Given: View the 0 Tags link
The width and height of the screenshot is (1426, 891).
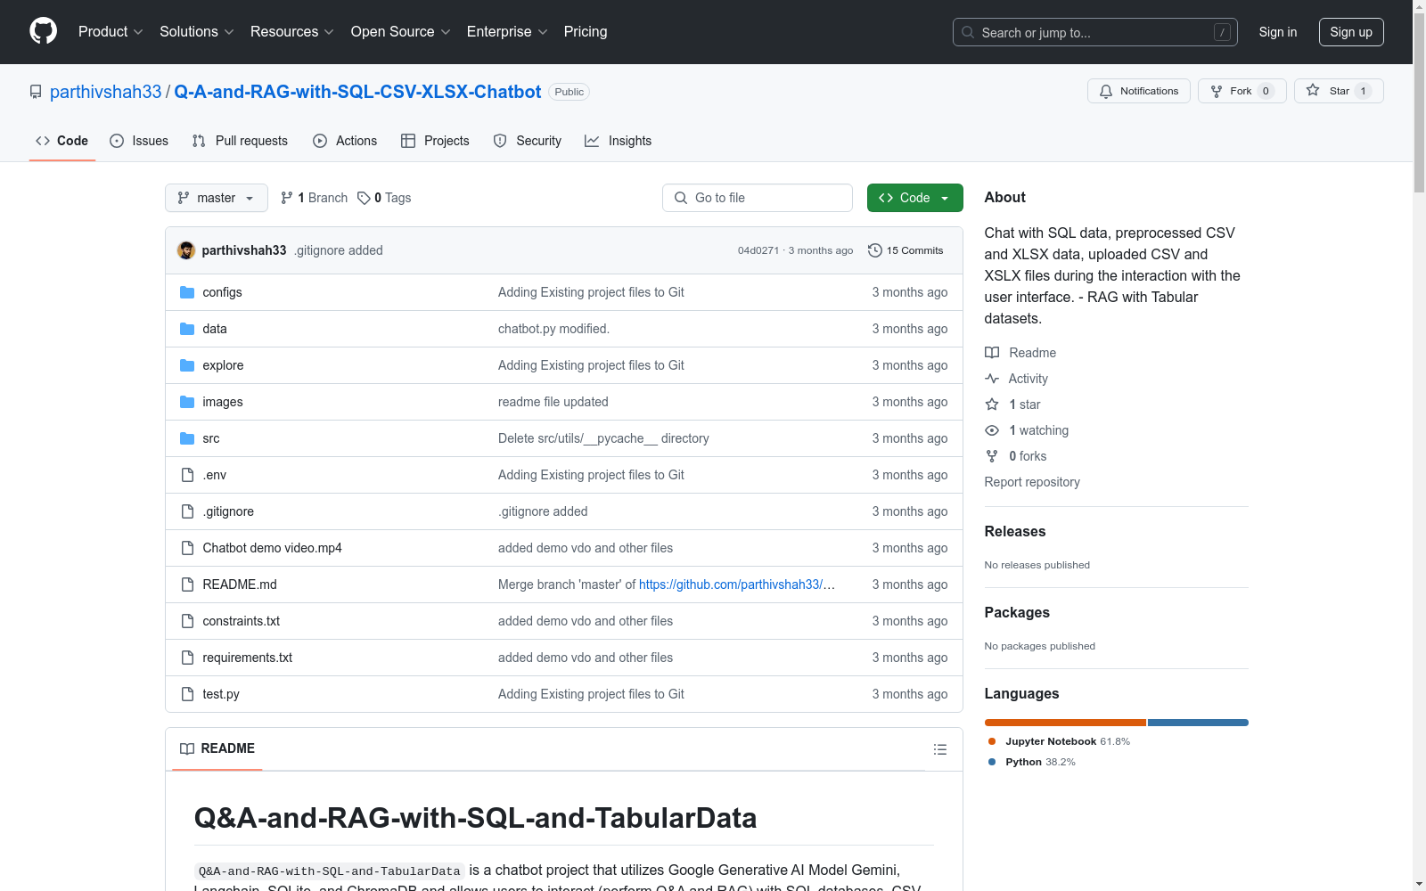Looking at the screenshot, I should 384,198.
